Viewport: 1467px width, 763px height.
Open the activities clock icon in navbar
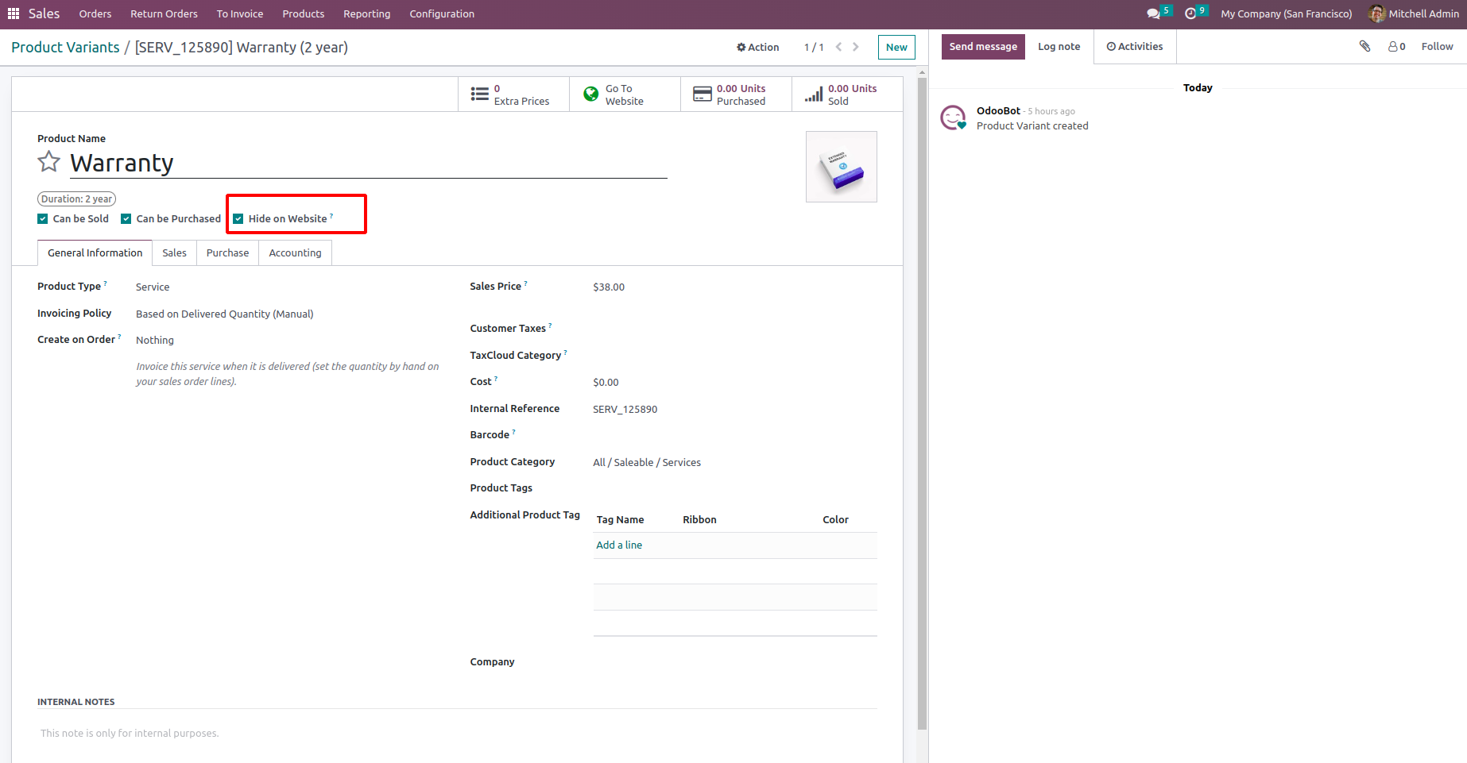[1190, 13]
